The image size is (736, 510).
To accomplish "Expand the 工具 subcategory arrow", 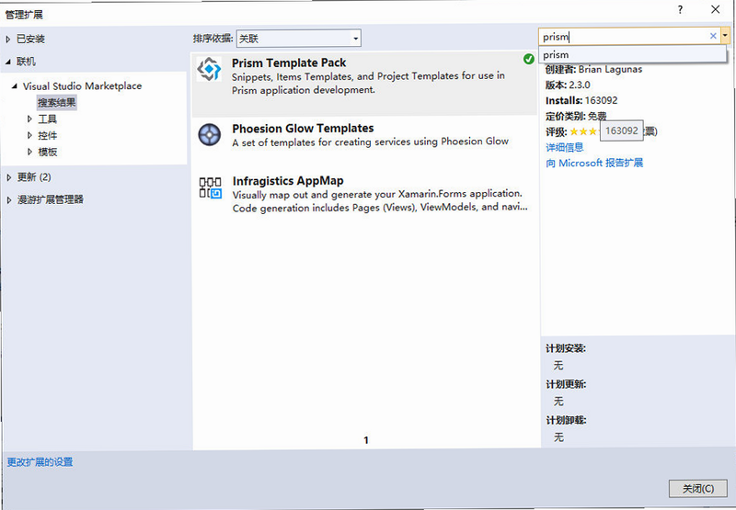I will [29, 119].
